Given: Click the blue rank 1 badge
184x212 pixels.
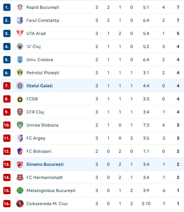Looking at the screenshot, I should pos(7,7).
